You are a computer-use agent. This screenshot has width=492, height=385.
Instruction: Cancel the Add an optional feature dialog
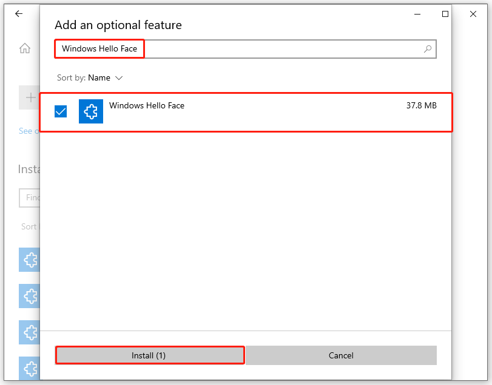pos(341,355)
